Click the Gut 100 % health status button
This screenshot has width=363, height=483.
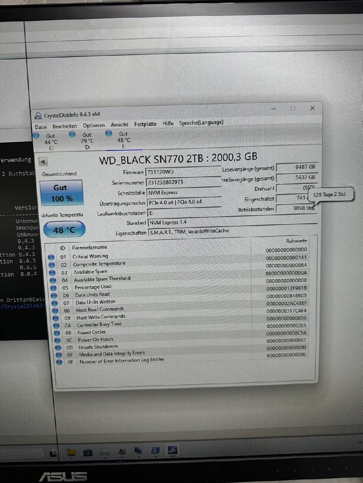61,193
